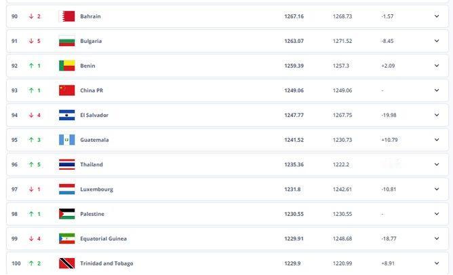This screenshot has width=453, height=275.
Task: Click the Trinidad and Tobago flag
Action: click(x=67, y=263)
